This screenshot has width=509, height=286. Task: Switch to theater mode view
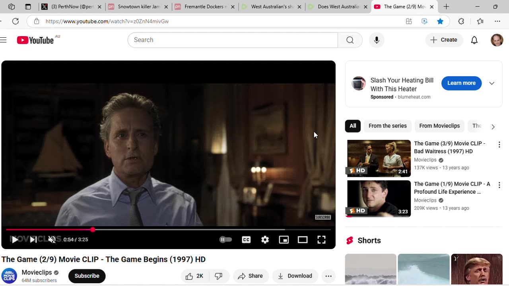(x=303, y=240)
